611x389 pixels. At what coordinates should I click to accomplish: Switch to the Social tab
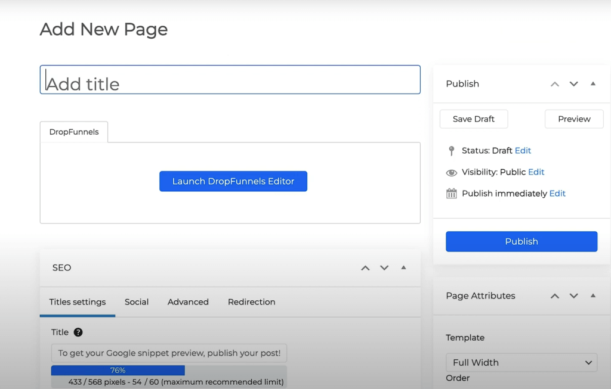point(136,302)
